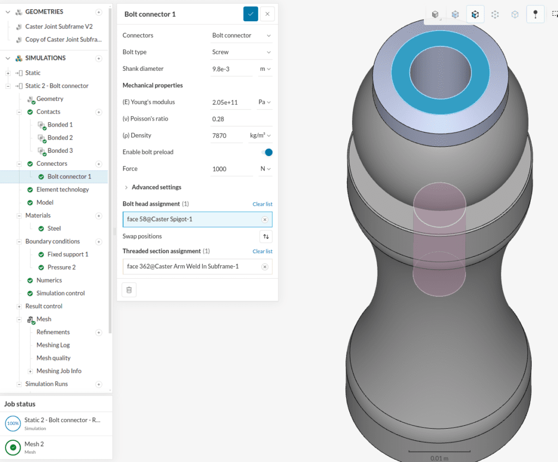Click the Static 2 simulation progress circle

coord(12,423)
